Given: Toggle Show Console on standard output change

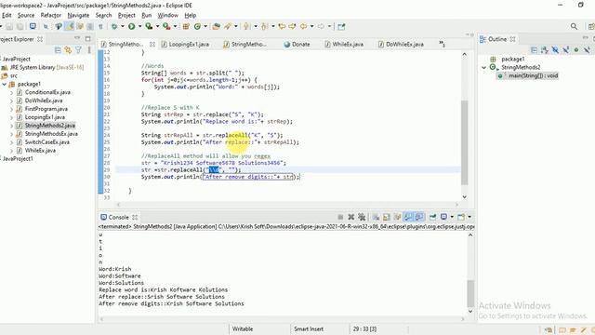Looking at the screenshot, I should click(x=408, y=217).
